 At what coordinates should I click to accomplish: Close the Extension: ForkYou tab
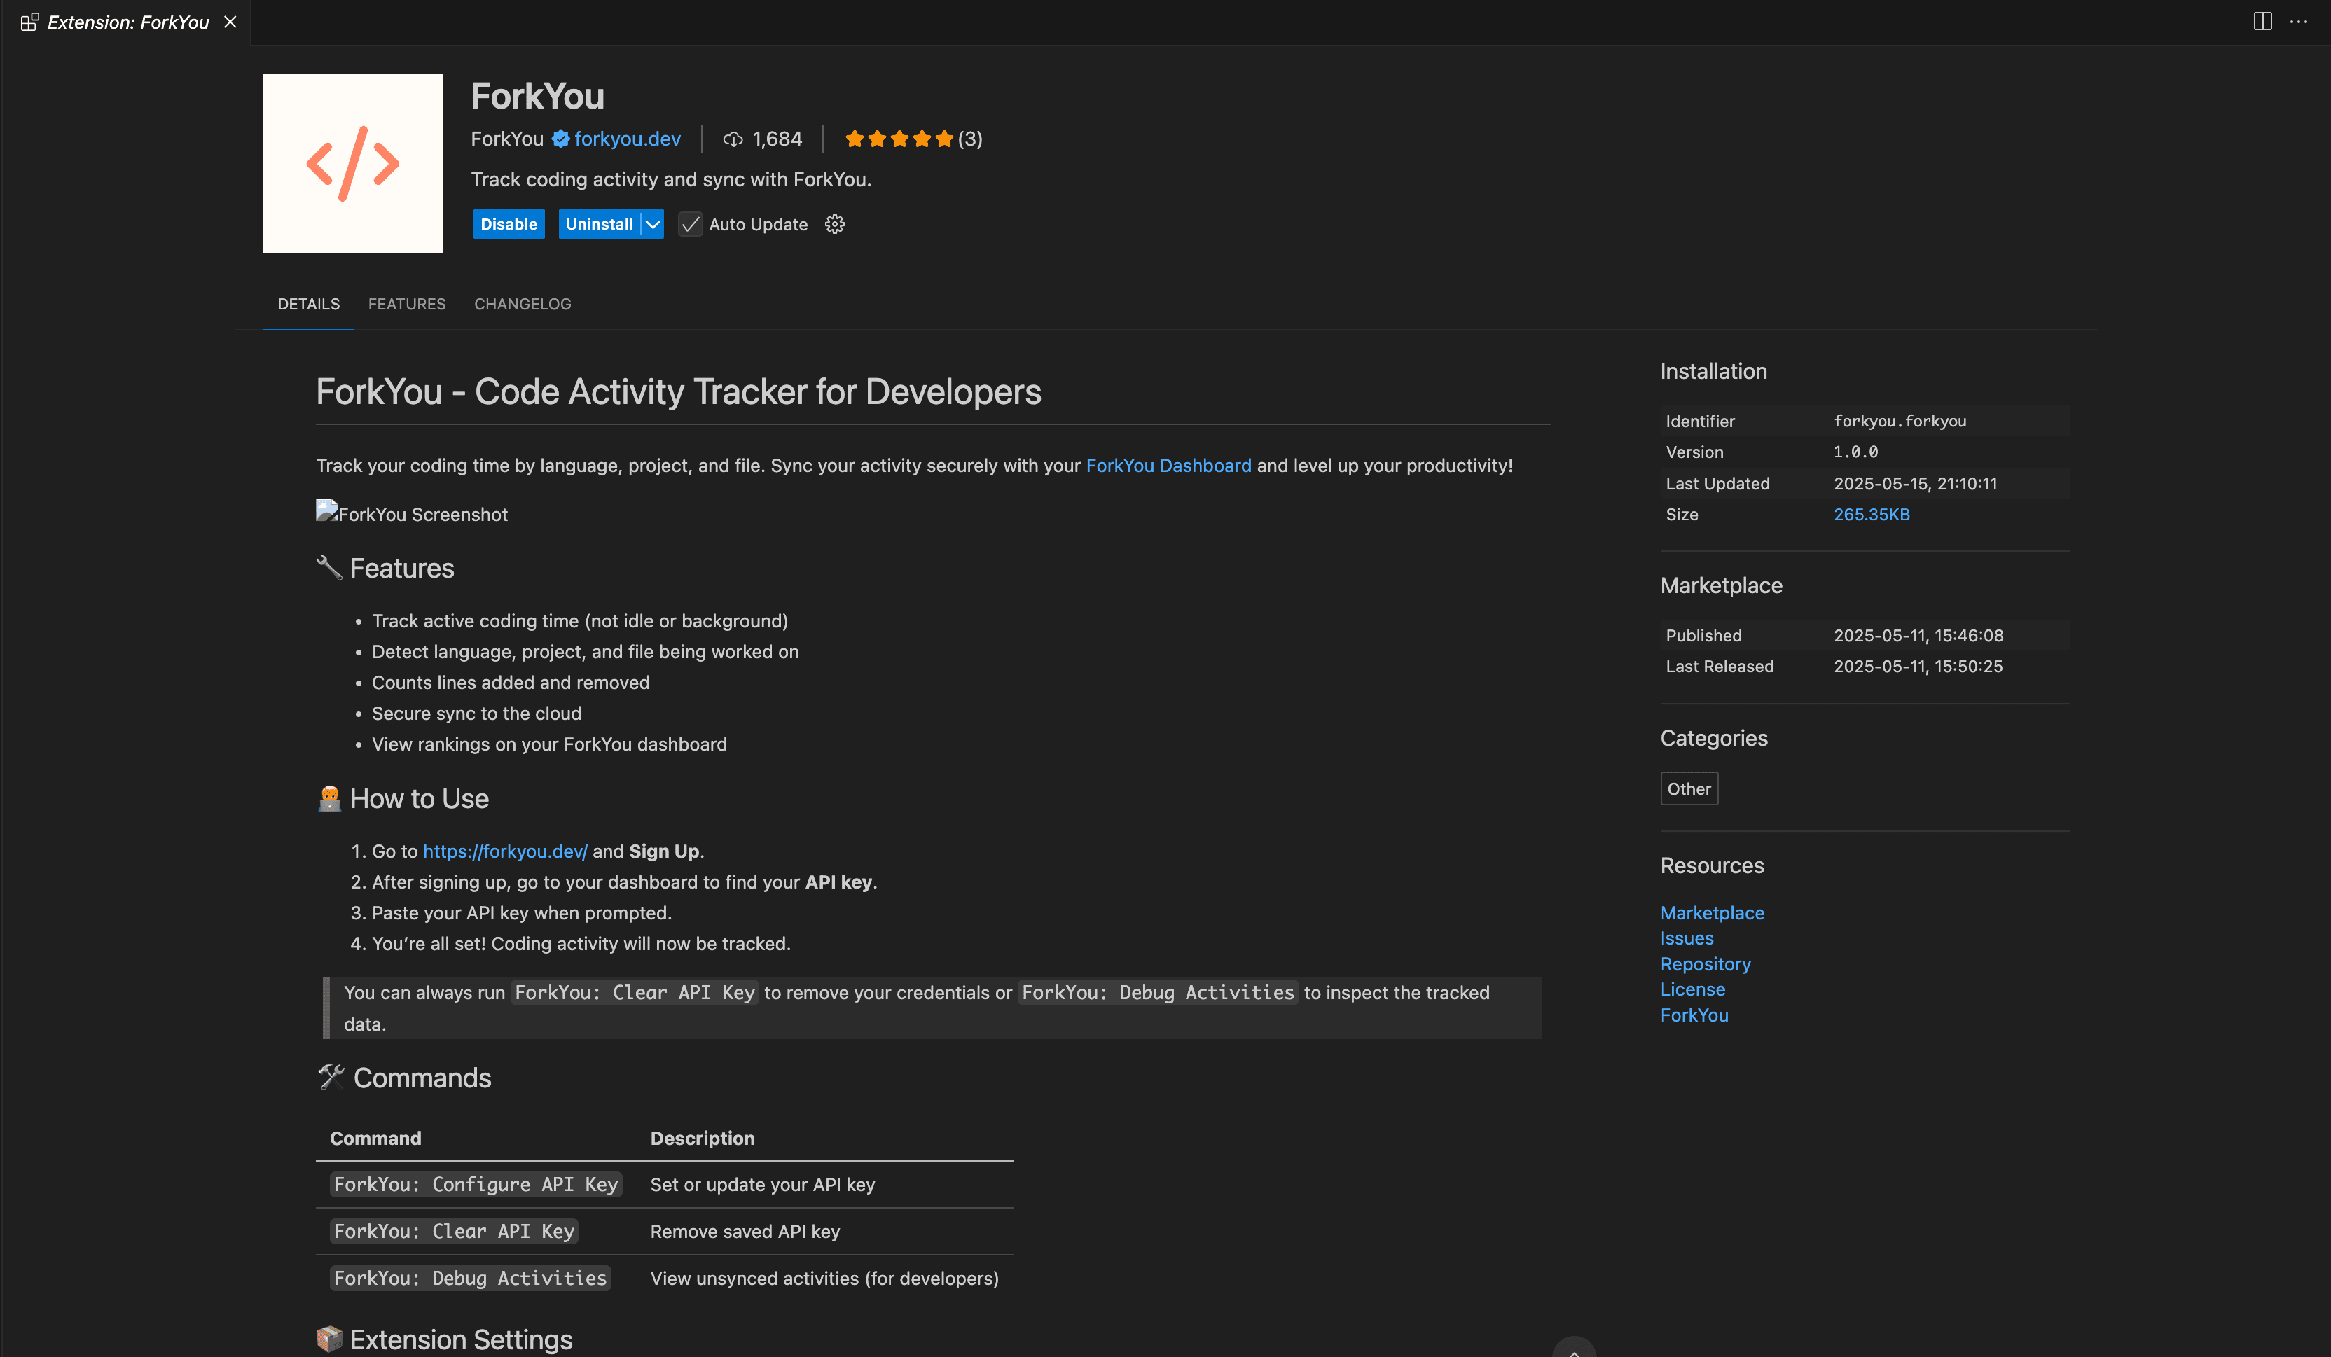click(230, 21)
